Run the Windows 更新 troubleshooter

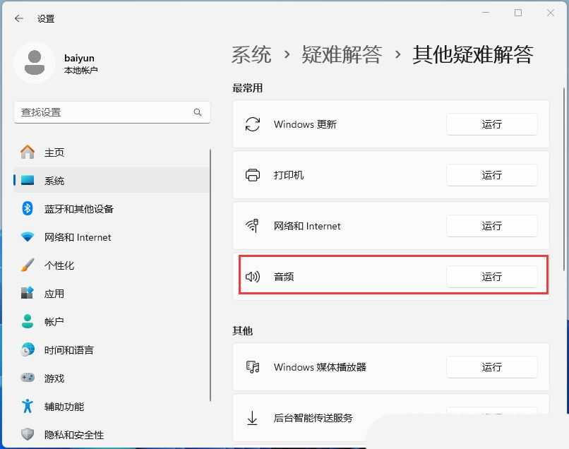tap(492, 124)
